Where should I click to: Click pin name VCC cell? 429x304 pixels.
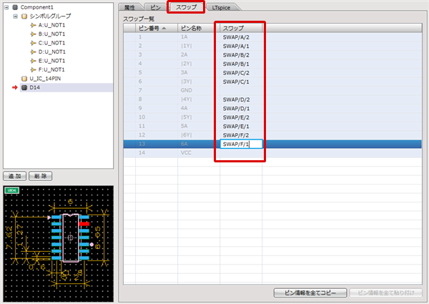(199, 153)
